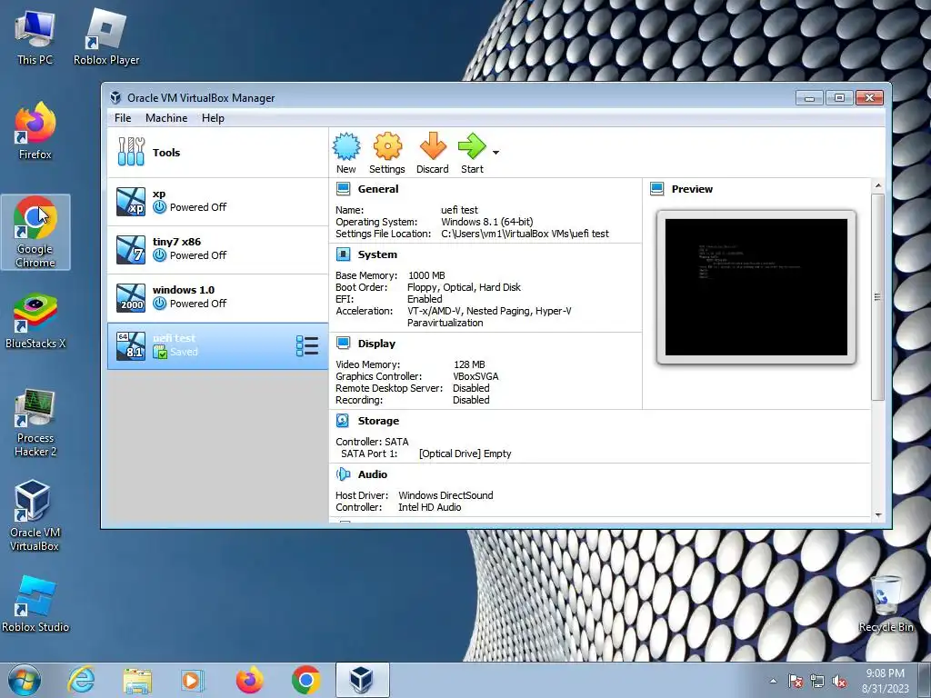Select the Roblox Player desktop shortcut

(x=106, y=36)
